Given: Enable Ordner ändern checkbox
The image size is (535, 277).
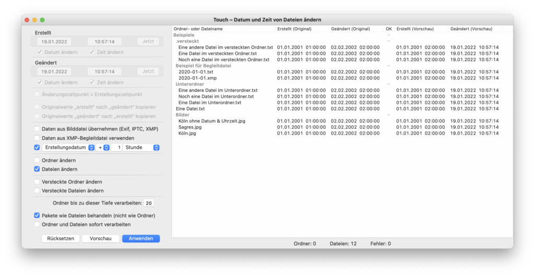Looking at the screenshot, I should tap(37, 160).
